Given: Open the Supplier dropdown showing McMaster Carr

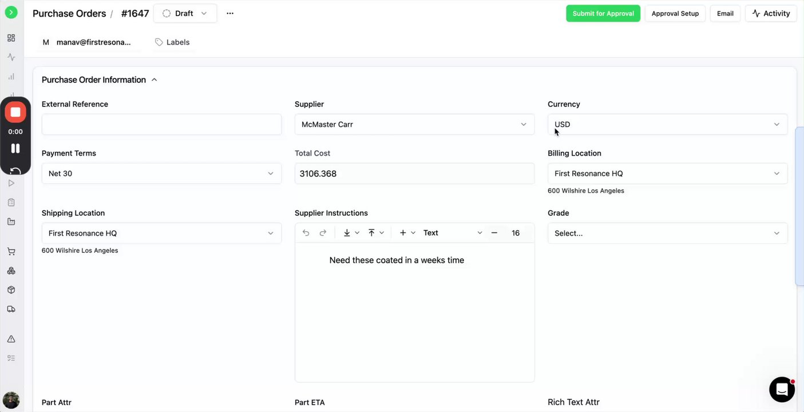Looking at the screenshot, I should [x=414, y=124].
